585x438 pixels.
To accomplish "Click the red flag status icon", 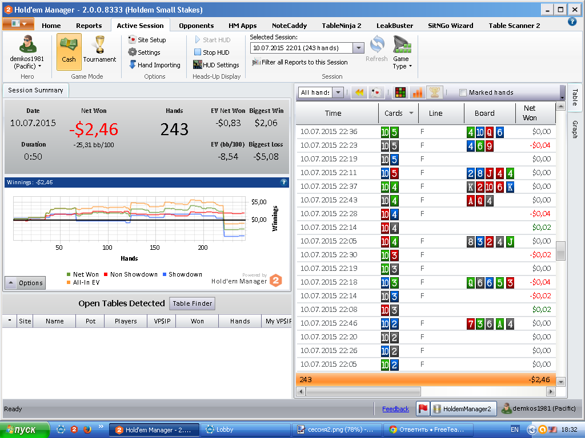I will point(423,408).
